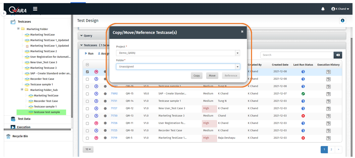Open the Folder dropdown showing Unassigned

click(x=178, y=67)
